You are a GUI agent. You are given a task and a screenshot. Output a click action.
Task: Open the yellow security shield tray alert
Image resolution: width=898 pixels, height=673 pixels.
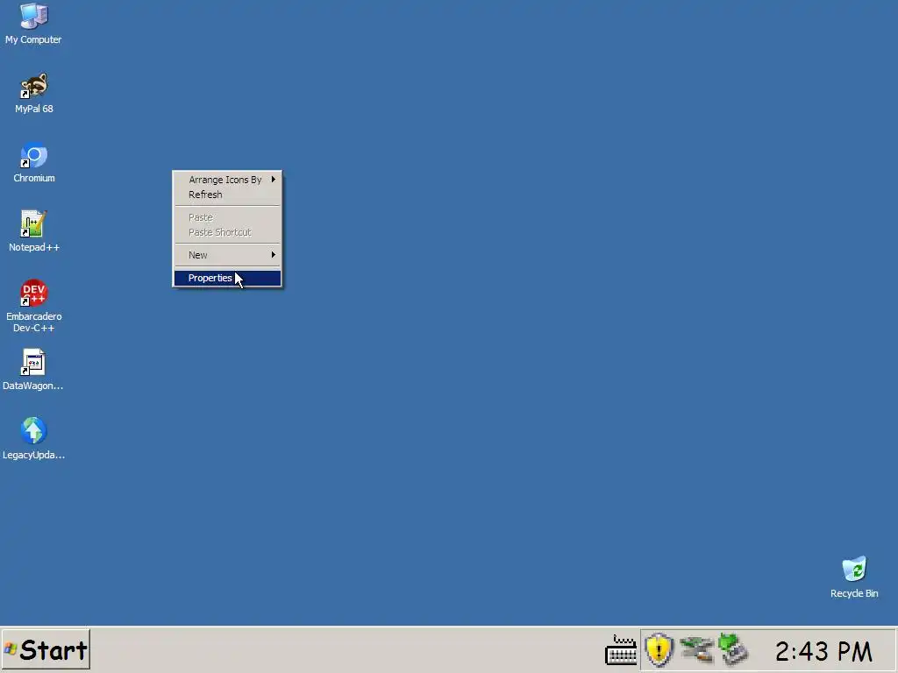pyautogui.click(x=659, y=650)
